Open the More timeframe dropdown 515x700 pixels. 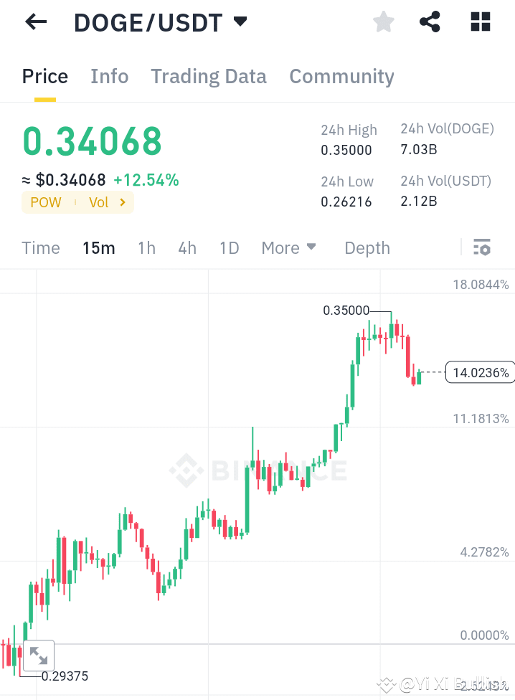[288, 247]
